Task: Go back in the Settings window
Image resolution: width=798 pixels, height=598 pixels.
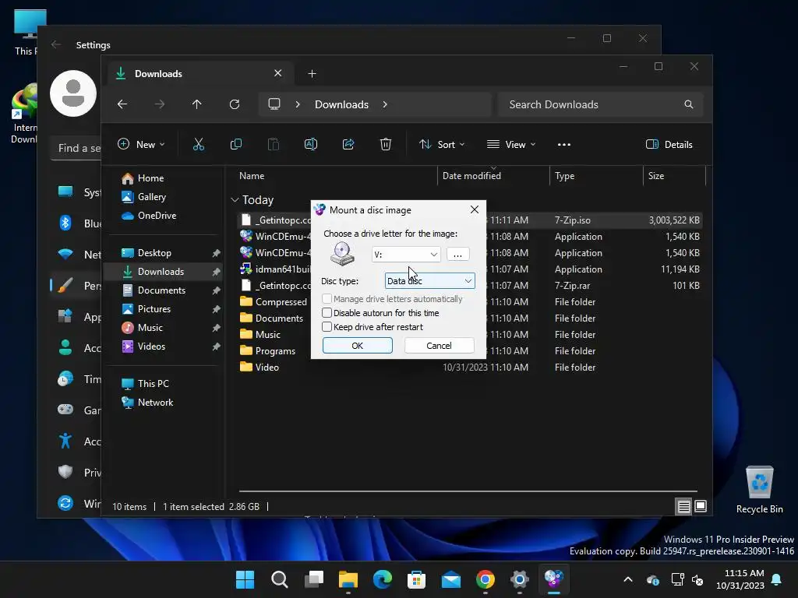Action: (x=56, y=44)
